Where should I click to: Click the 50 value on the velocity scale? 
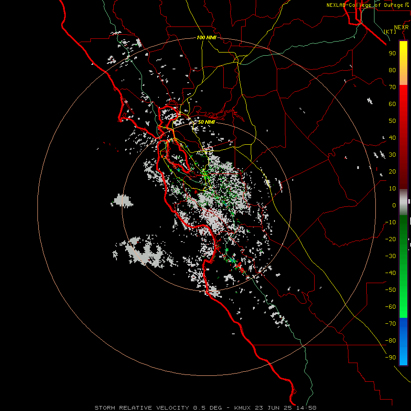coord(392,121)
